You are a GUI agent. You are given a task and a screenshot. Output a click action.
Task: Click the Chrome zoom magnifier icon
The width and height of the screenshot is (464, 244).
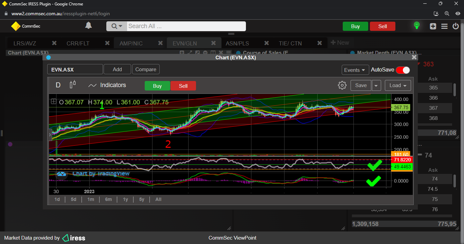click(x=447, y=14)
